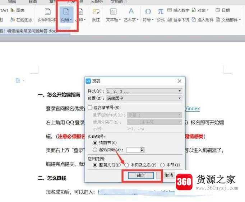The width and height of the screenshot is (245, 202).
Task: Click heading 一、怎么开始编指南
Action: point(59,95)
